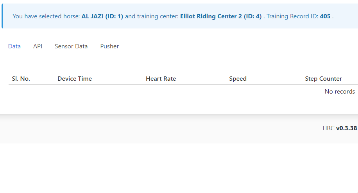This screenshot has width=358, height=193.
Task: Click Elliot Riding Center 2 (ID: 4) text
Action: pos(221,16)
